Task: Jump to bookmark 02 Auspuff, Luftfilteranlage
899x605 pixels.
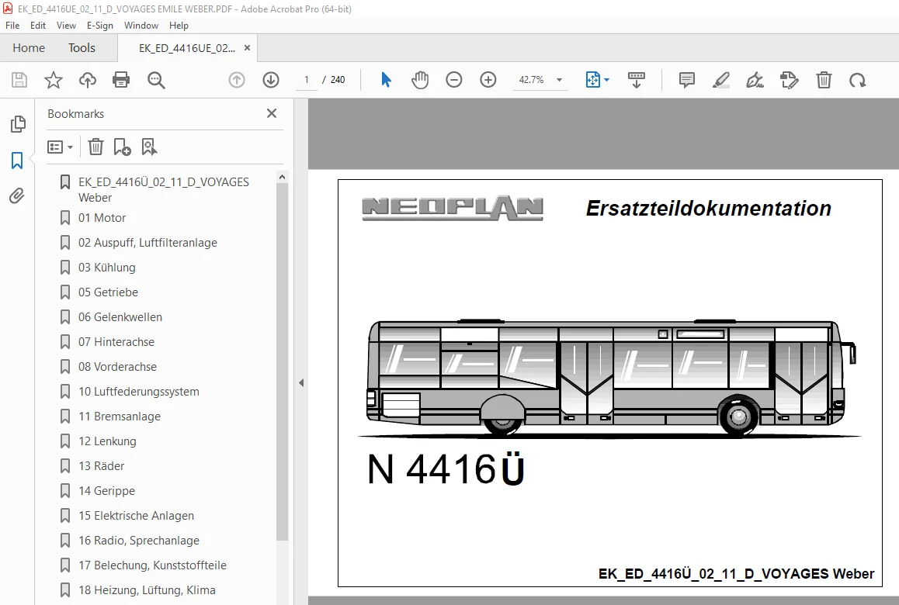Action: (x=148, y=242)
